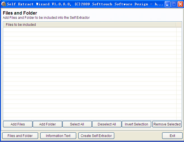
Task: Close the Self Extract Wizard window
Action: pyautogui.click(x=180, y=4)
